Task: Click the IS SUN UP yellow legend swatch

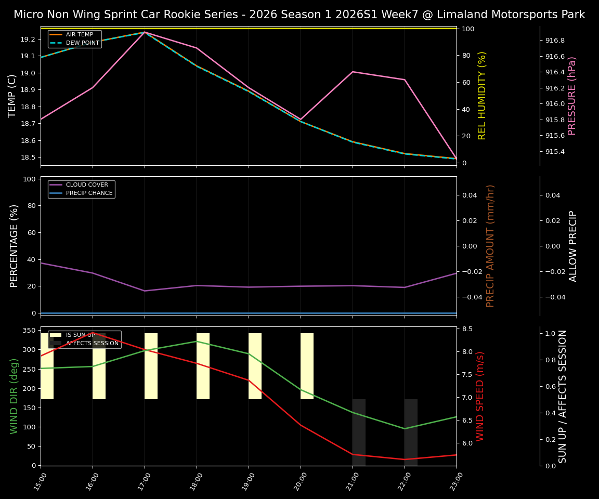Action: 57,335
